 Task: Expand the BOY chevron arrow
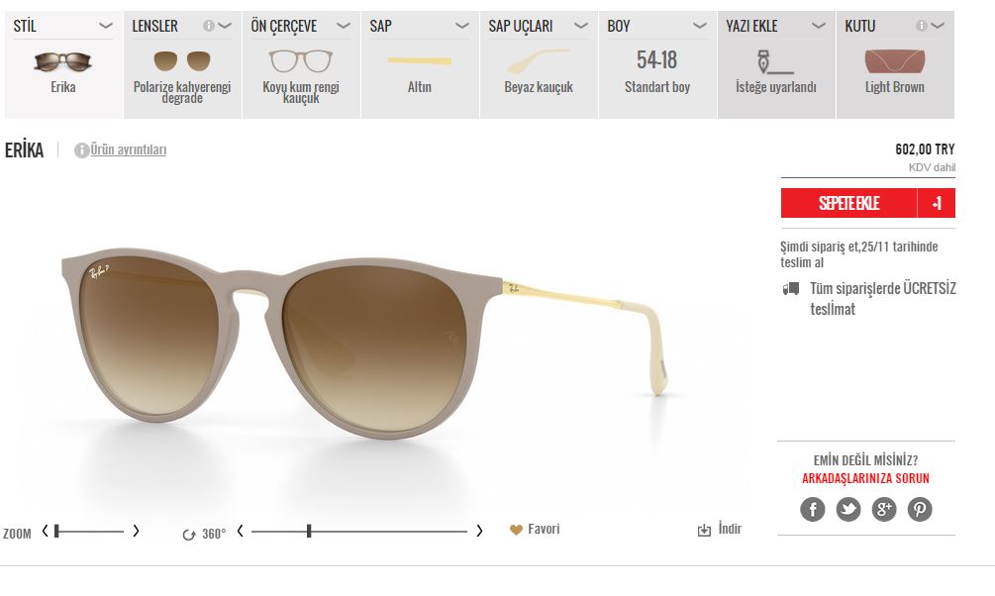699,26
